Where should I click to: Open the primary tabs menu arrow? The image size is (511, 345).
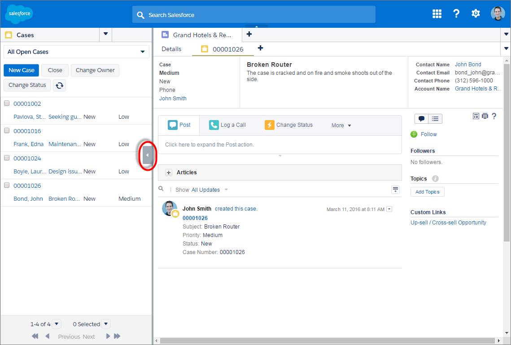tap(506, 34)
